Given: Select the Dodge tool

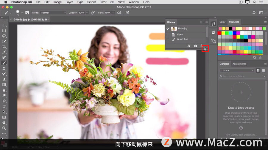Looking at the screenshot, I should click(x=4, y=96).
